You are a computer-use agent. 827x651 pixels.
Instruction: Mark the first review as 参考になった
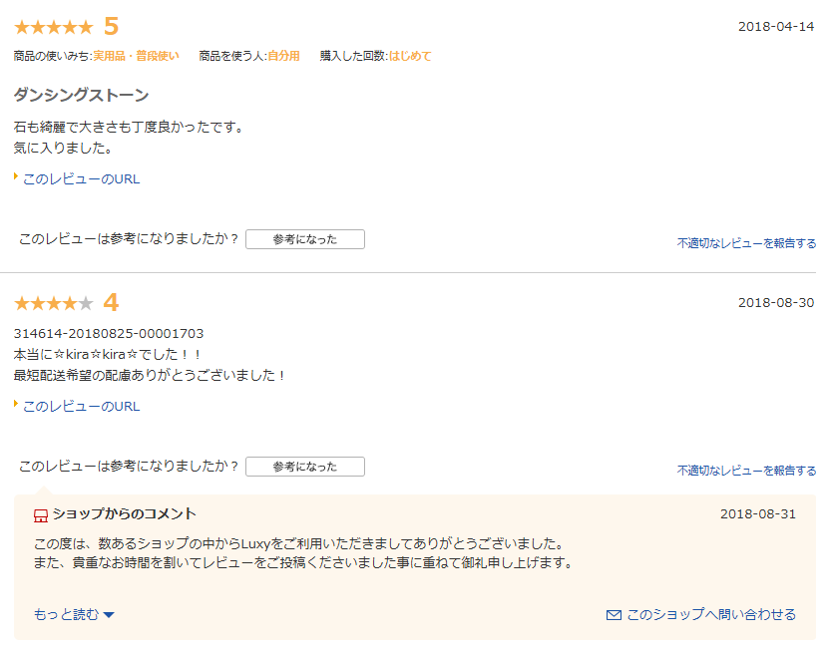coord(305,239)
